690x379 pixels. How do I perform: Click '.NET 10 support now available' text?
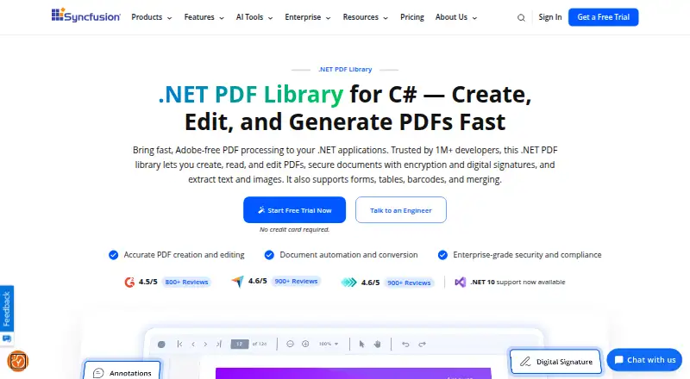click(518, 283)
